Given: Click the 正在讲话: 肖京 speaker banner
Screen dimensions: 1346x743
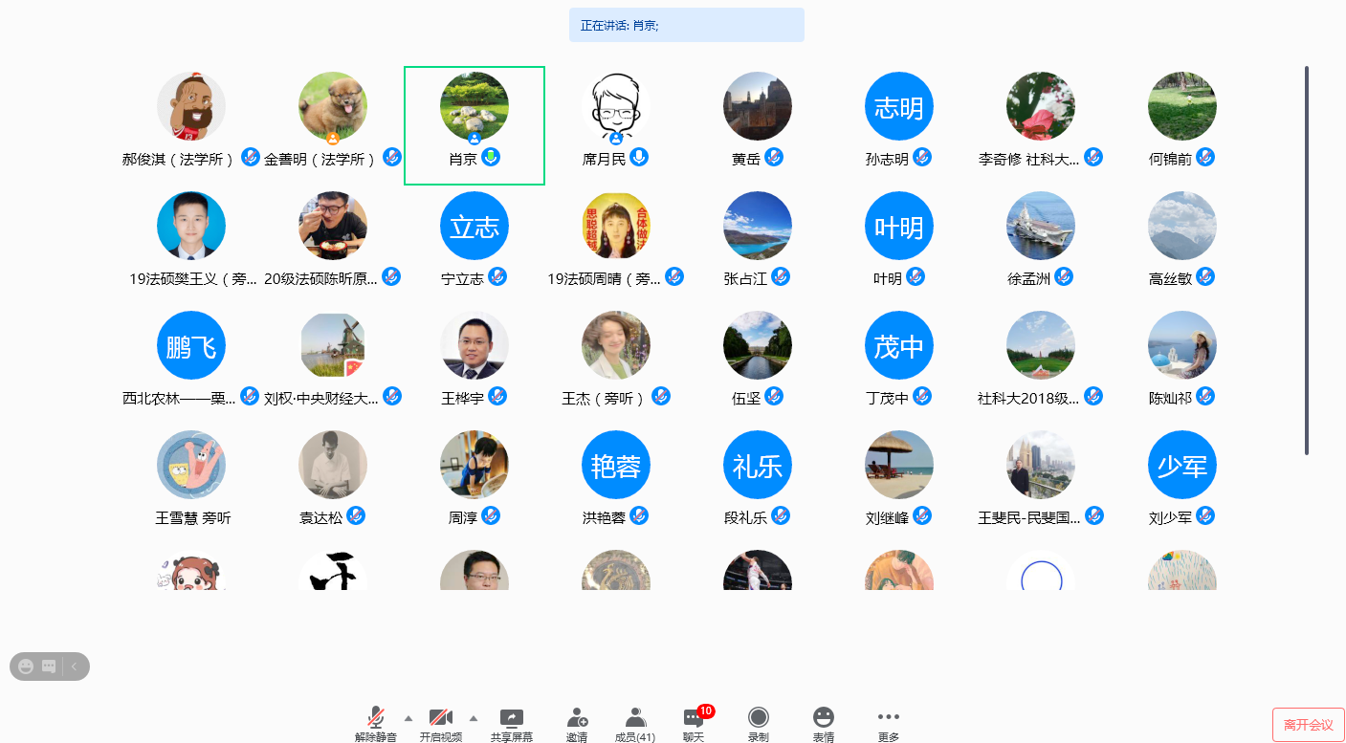Looking at the screenshot, I should pos(686,25).
